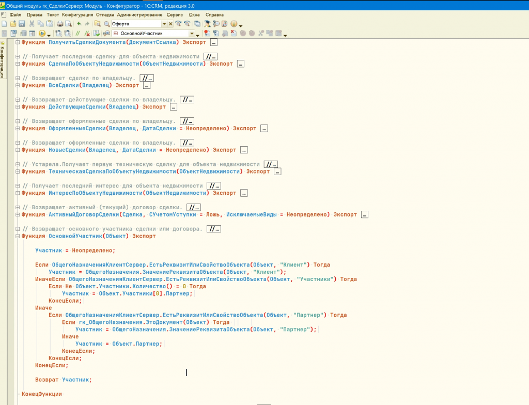The image size is (529, 405).
Task: Open the windows list icon
Action: tap(197, 24)
